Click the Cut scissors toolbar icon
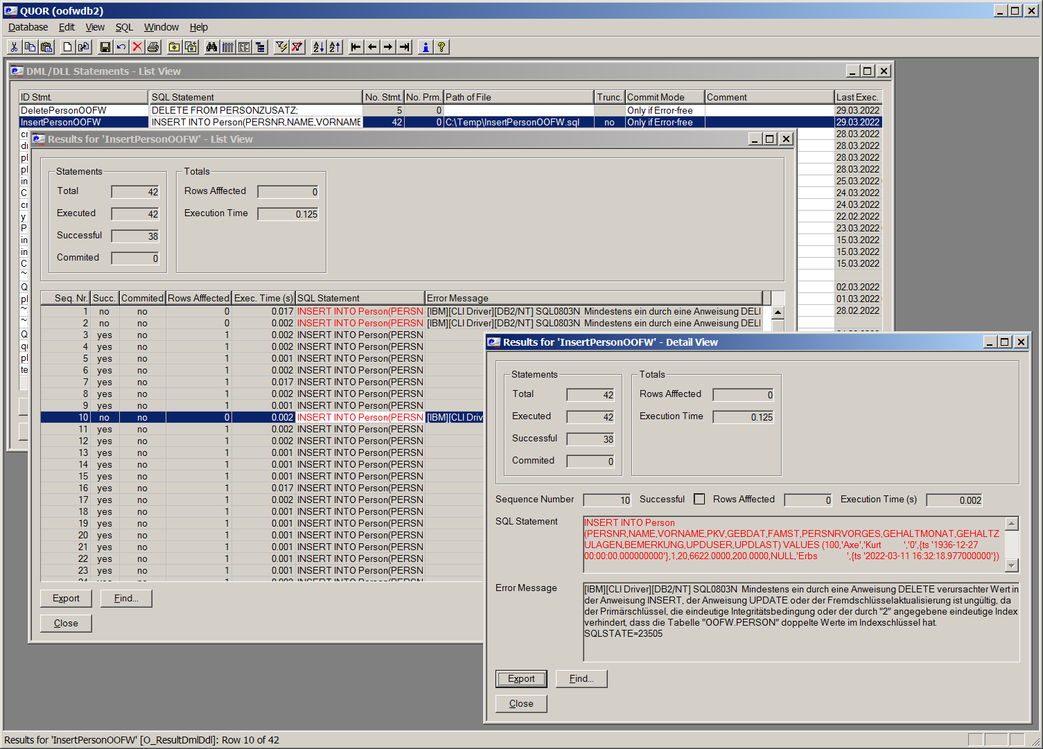Screen dimensions: 1043x749 click(x=14, y=47)
